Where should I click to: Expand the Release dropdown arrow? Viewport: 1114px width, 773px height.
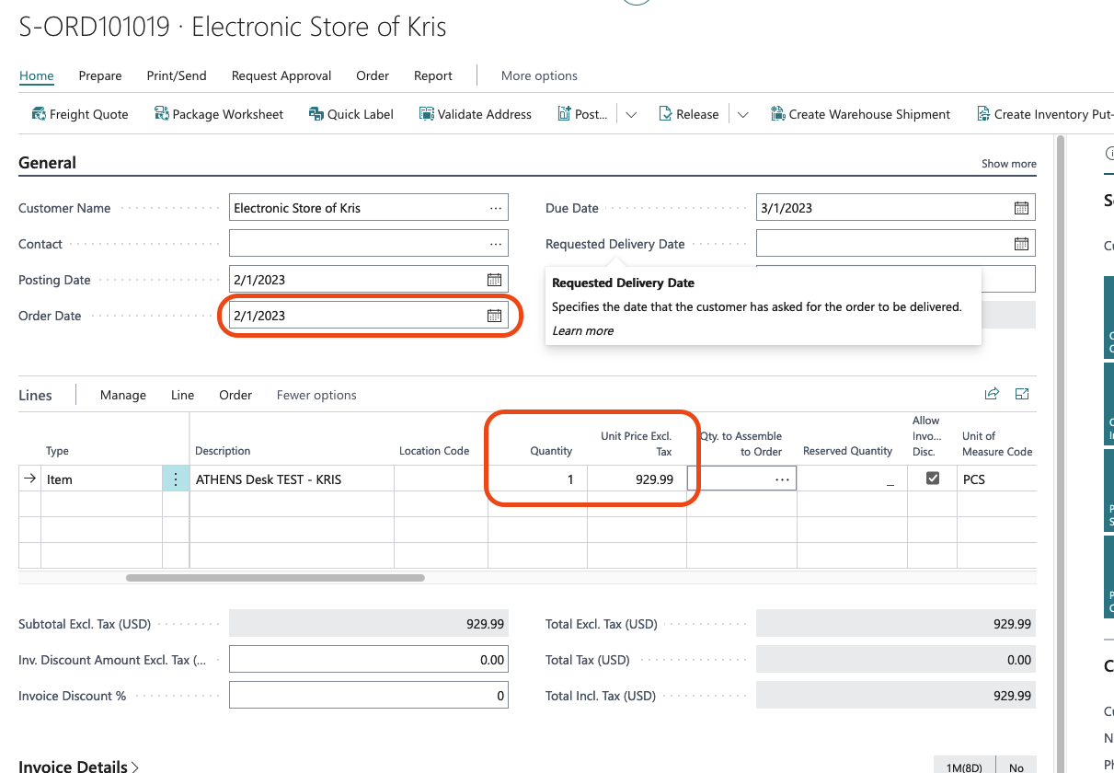pyautogui.click(x=743, y=113)
